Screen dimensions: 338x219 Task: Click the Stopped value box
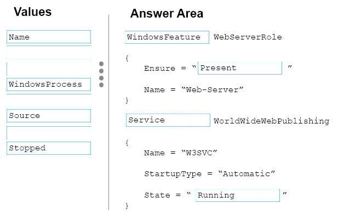tap(49, 148)
